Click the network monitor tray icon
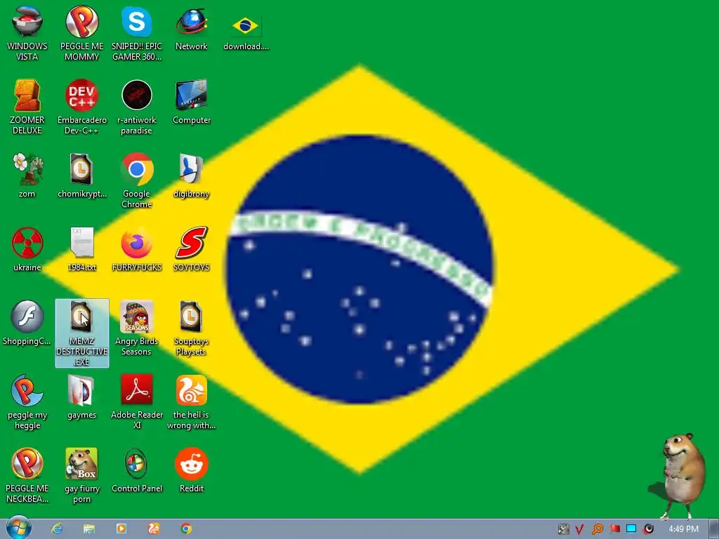The image size is (719, 539). pyautogui.click(x=631, y=529)
